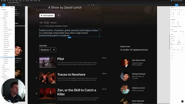The width and height of the screenshot is (185, 104).
Task: Click the Align top icon in Design panel
Action: coord(177,10)
